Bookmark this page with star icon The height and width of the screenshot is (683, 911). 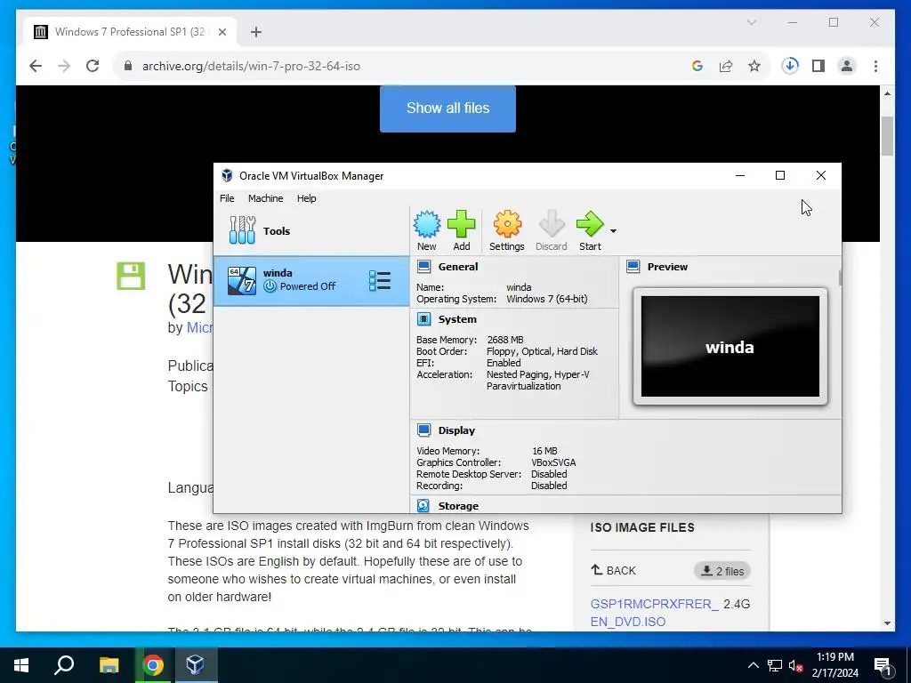point(754,66)
